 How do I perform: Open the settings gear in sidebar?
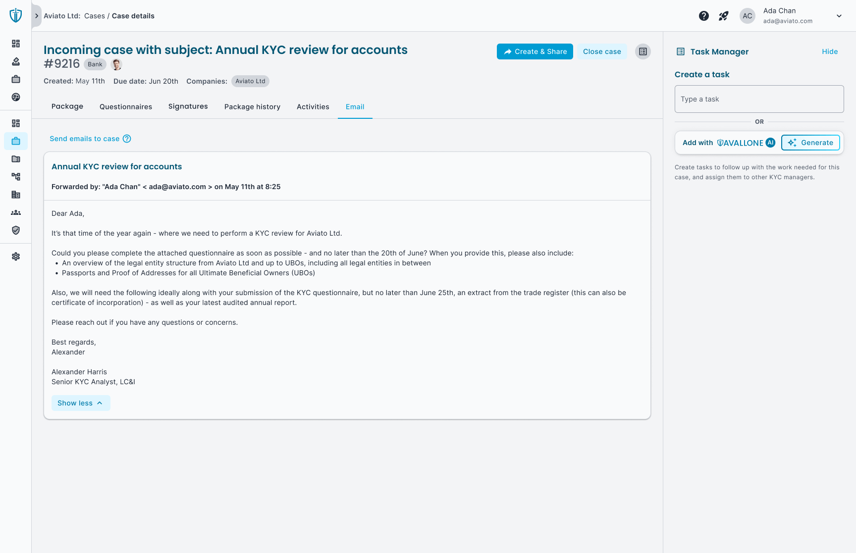(x=15, y=256)
